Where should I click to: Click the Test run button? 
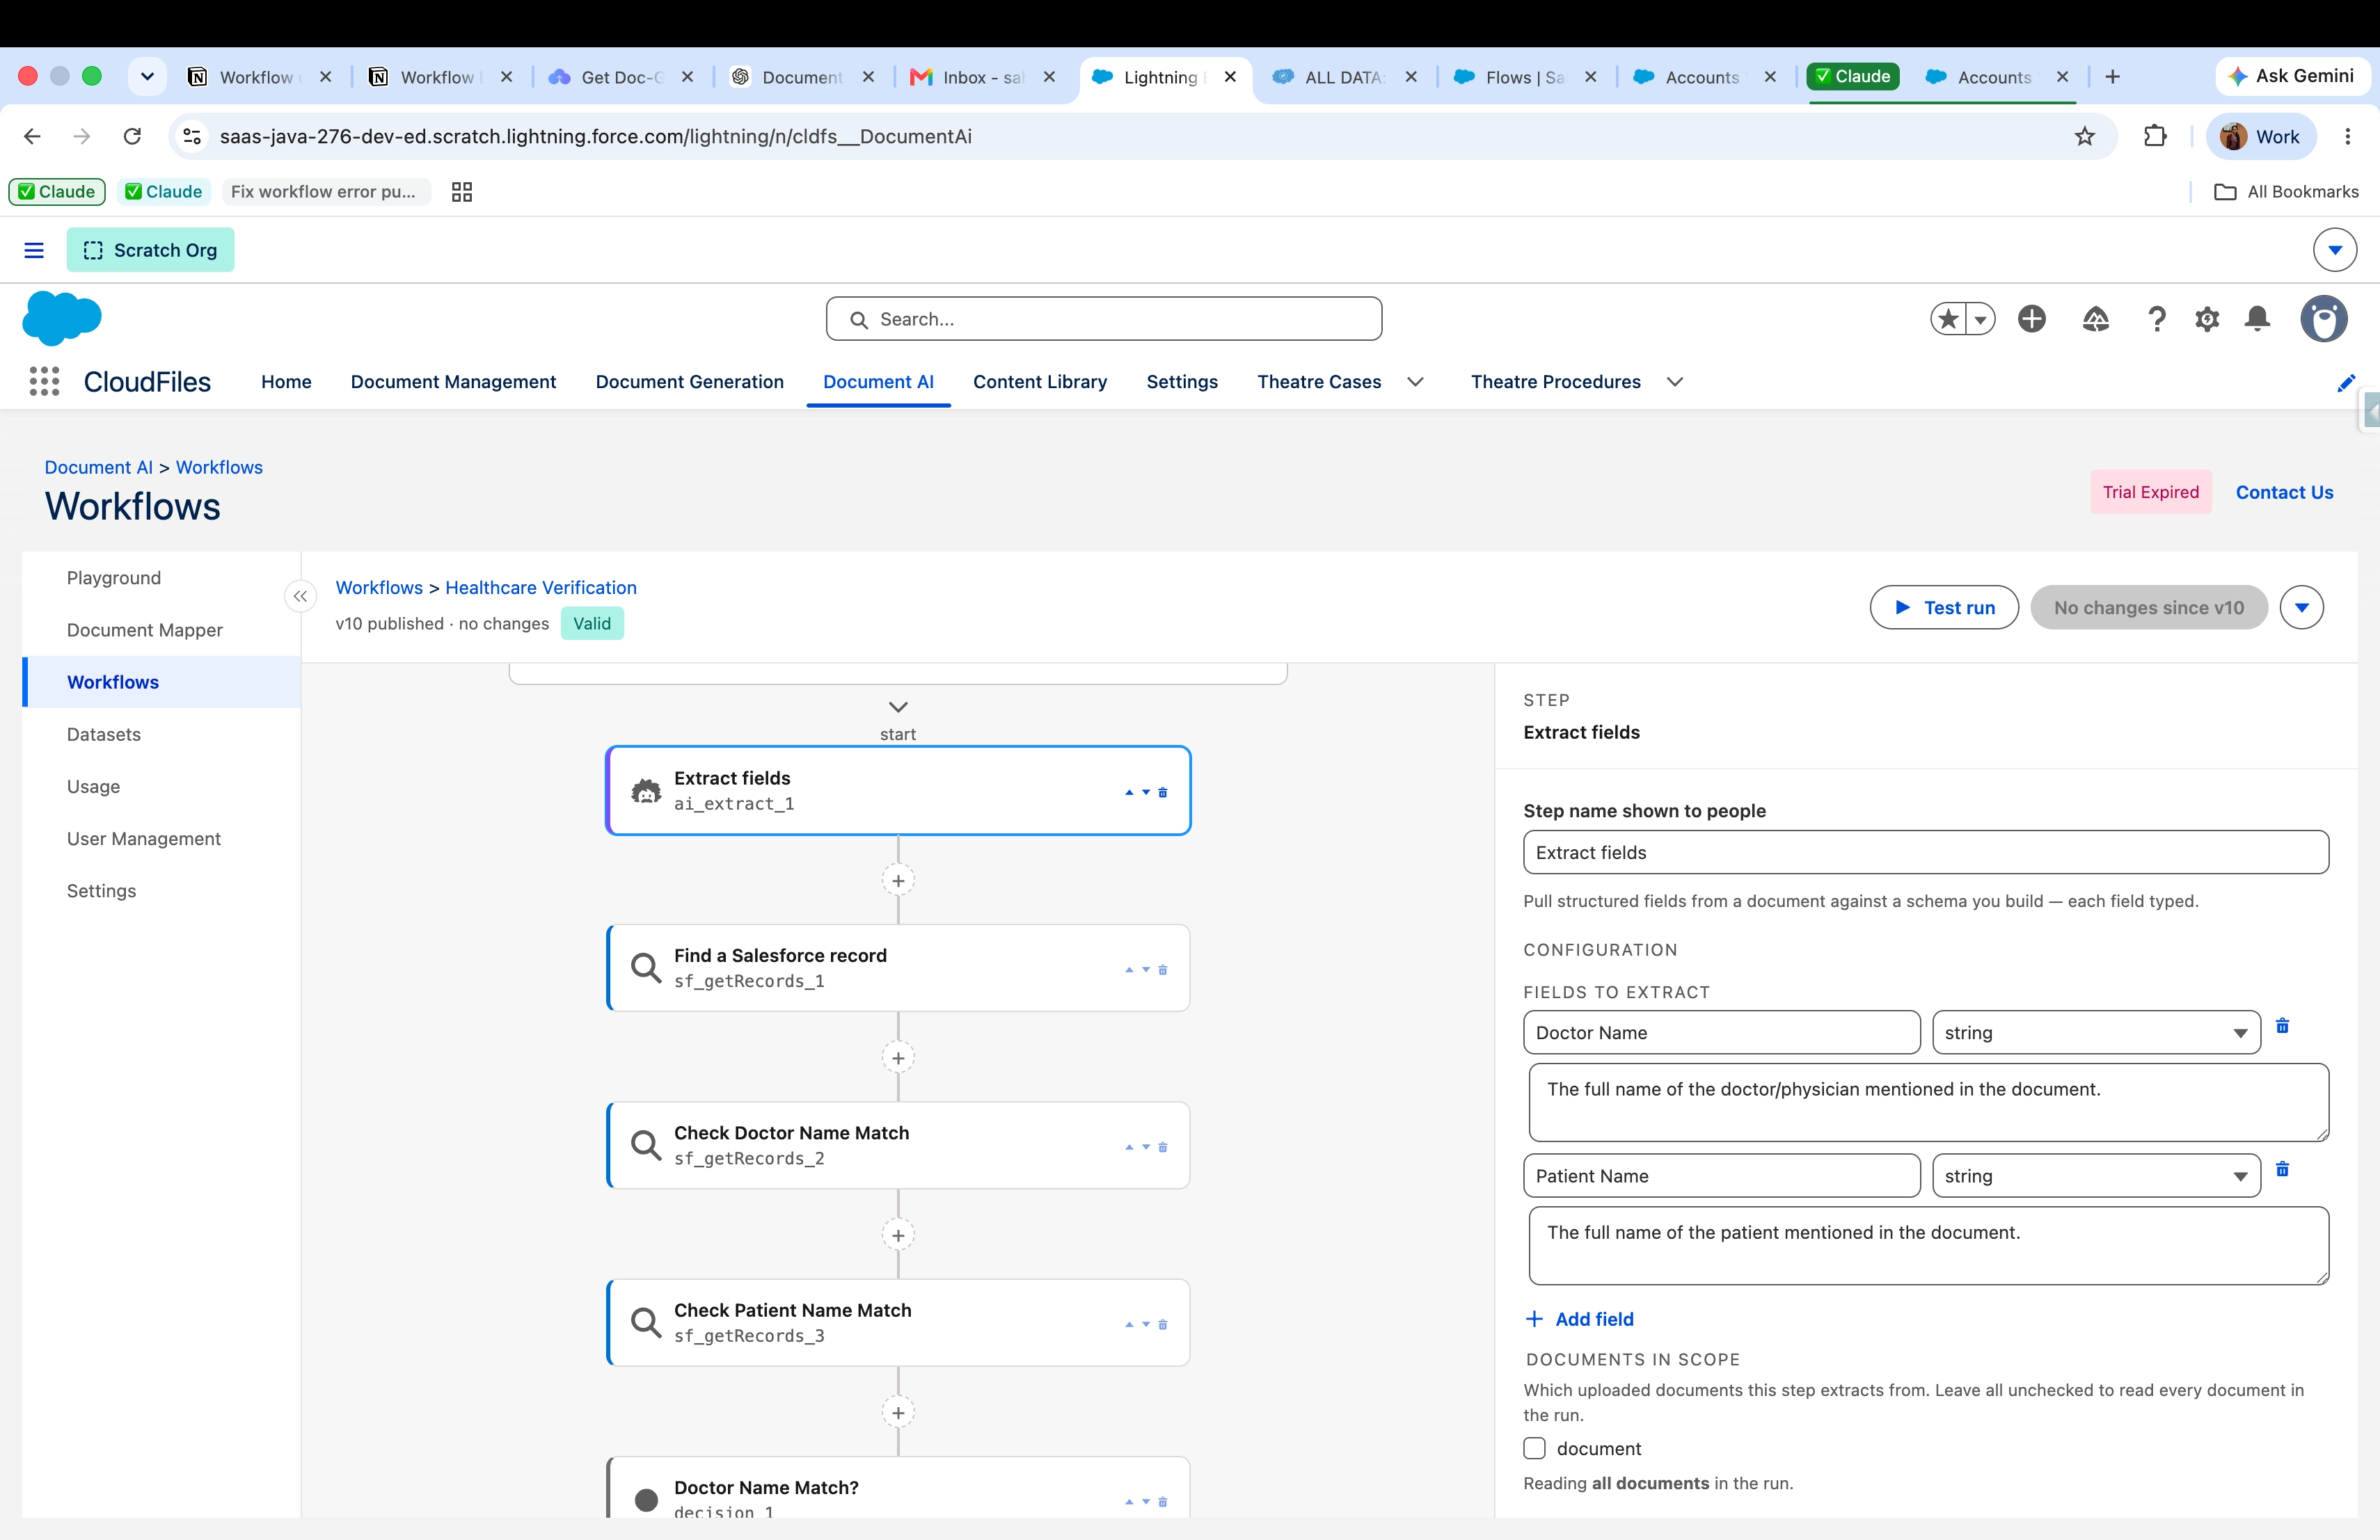1943,608
